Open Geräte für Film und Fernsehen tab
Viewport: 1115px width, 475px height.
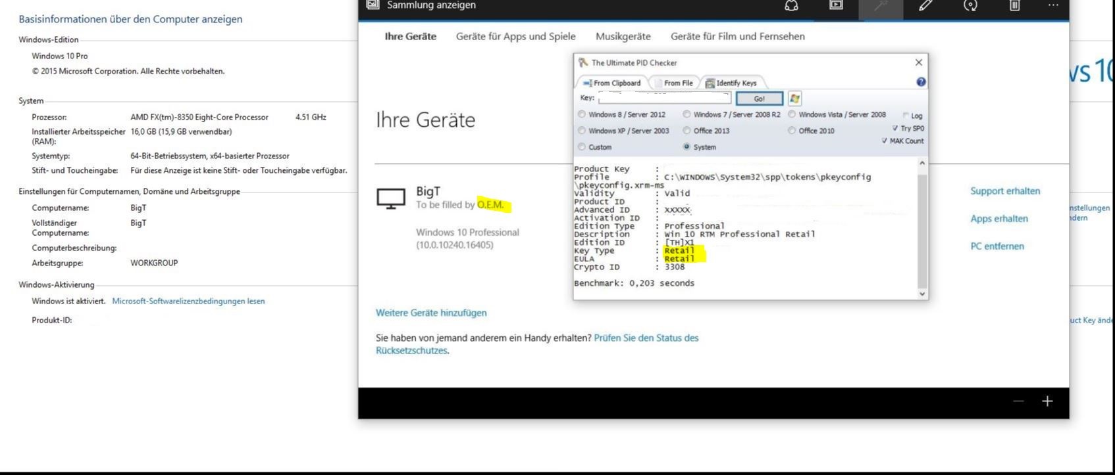738,37
